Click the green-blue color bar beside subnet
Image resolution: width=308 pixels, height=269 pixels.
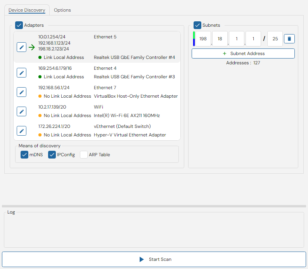[194, 39]
